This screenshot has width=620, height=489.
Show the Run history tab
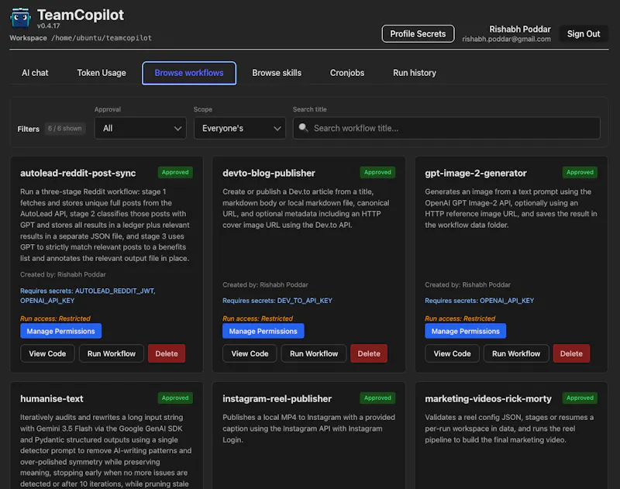[x=415, y=73]
